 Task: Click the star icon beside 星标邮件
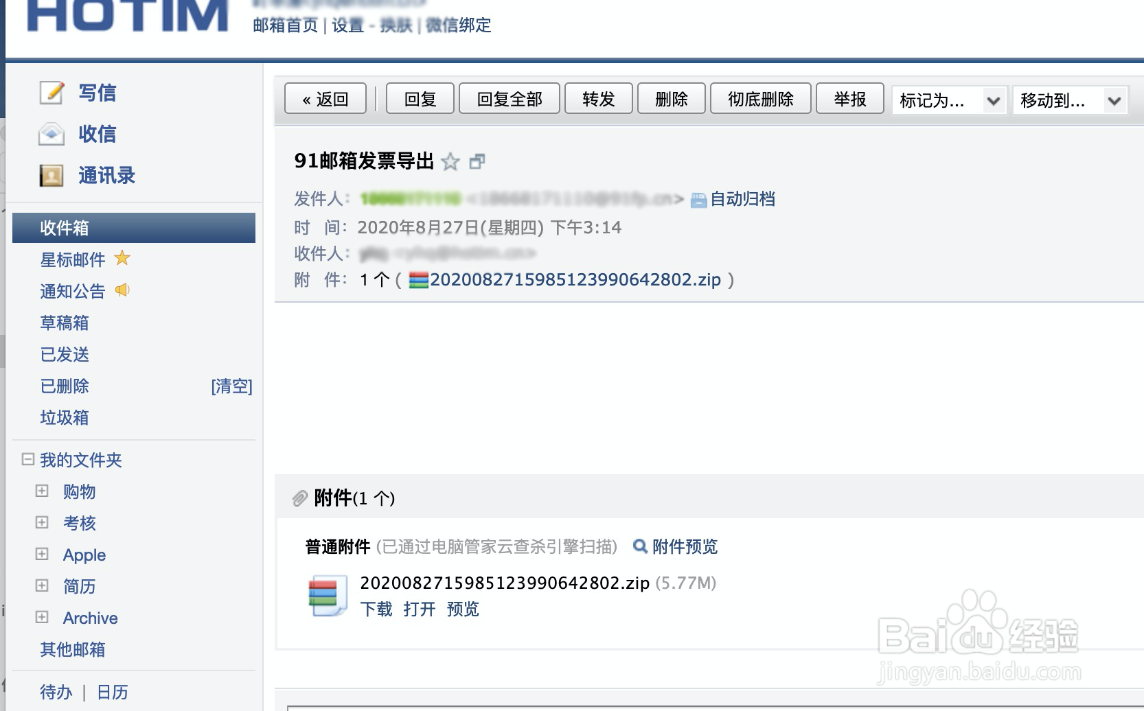[x=122, y=258]
